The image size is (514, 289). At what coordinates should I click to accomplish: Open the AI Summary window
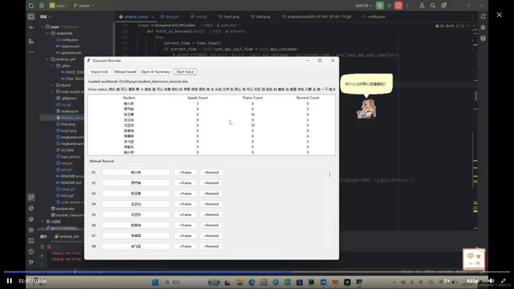(155, 72)
